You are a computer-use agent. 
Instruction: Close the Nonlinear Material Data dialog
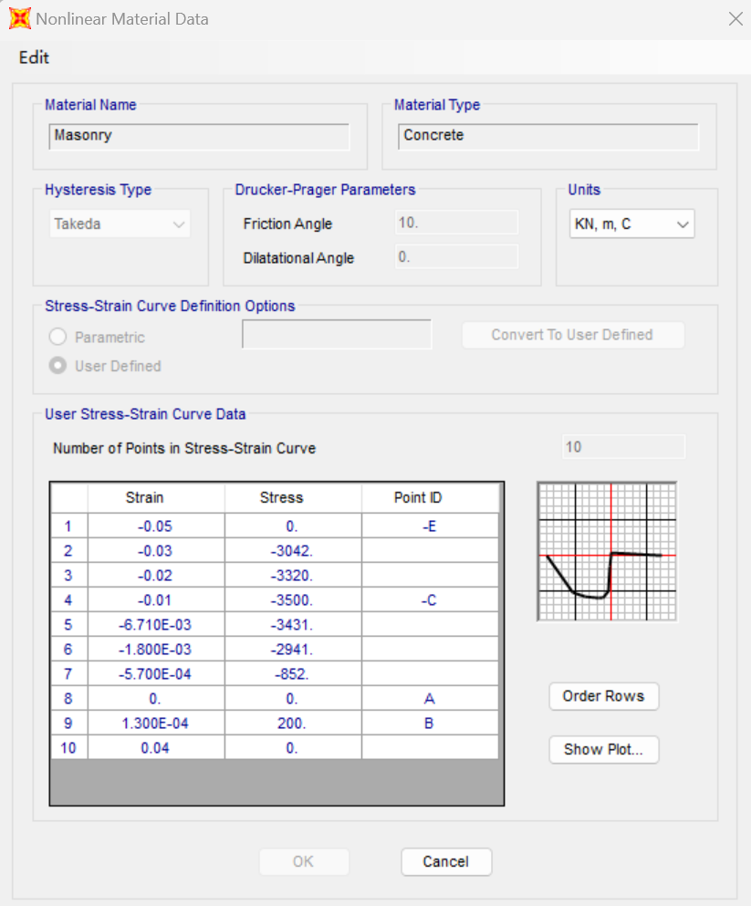pos(735,18)
